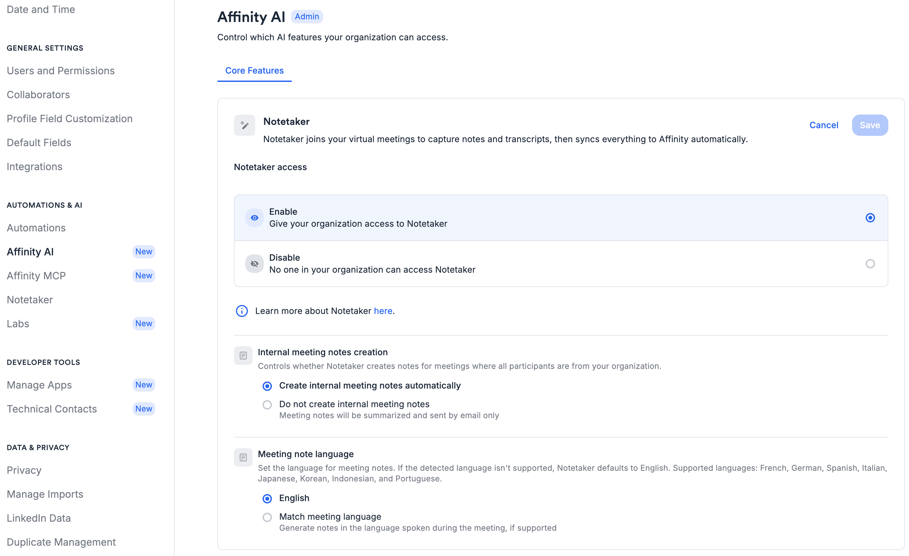This screenshot has height=556, width=909.
Task: Click the Admin badge beside Affinity AI
Action: 307,17
